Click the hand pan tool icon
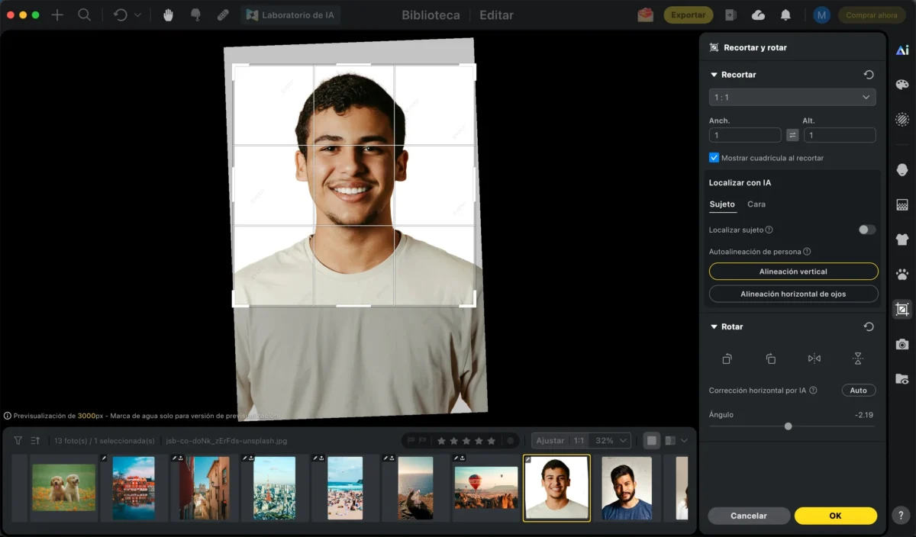 pos(168,14)
